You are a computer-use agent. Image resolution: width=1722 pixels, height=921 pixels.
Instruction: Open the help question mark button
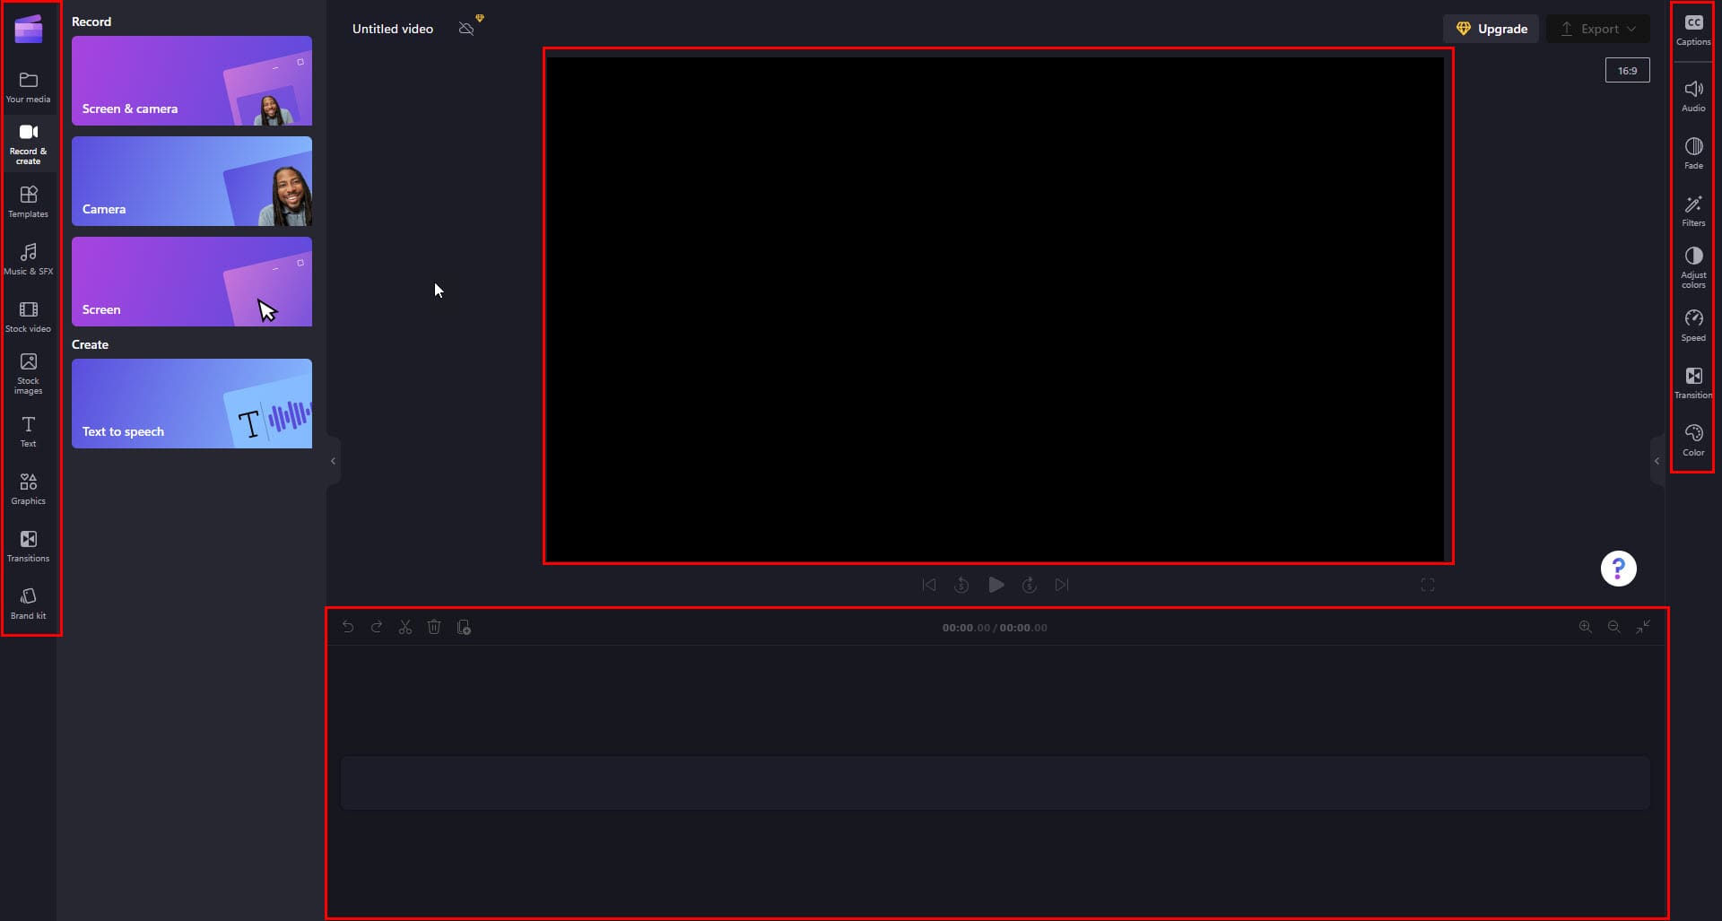point(1618,569)
